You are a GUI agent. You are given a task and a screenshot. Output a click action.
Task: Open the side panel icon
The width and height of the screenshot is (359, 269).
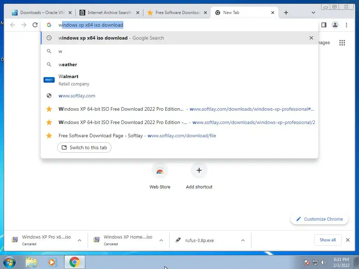(324, 25)
